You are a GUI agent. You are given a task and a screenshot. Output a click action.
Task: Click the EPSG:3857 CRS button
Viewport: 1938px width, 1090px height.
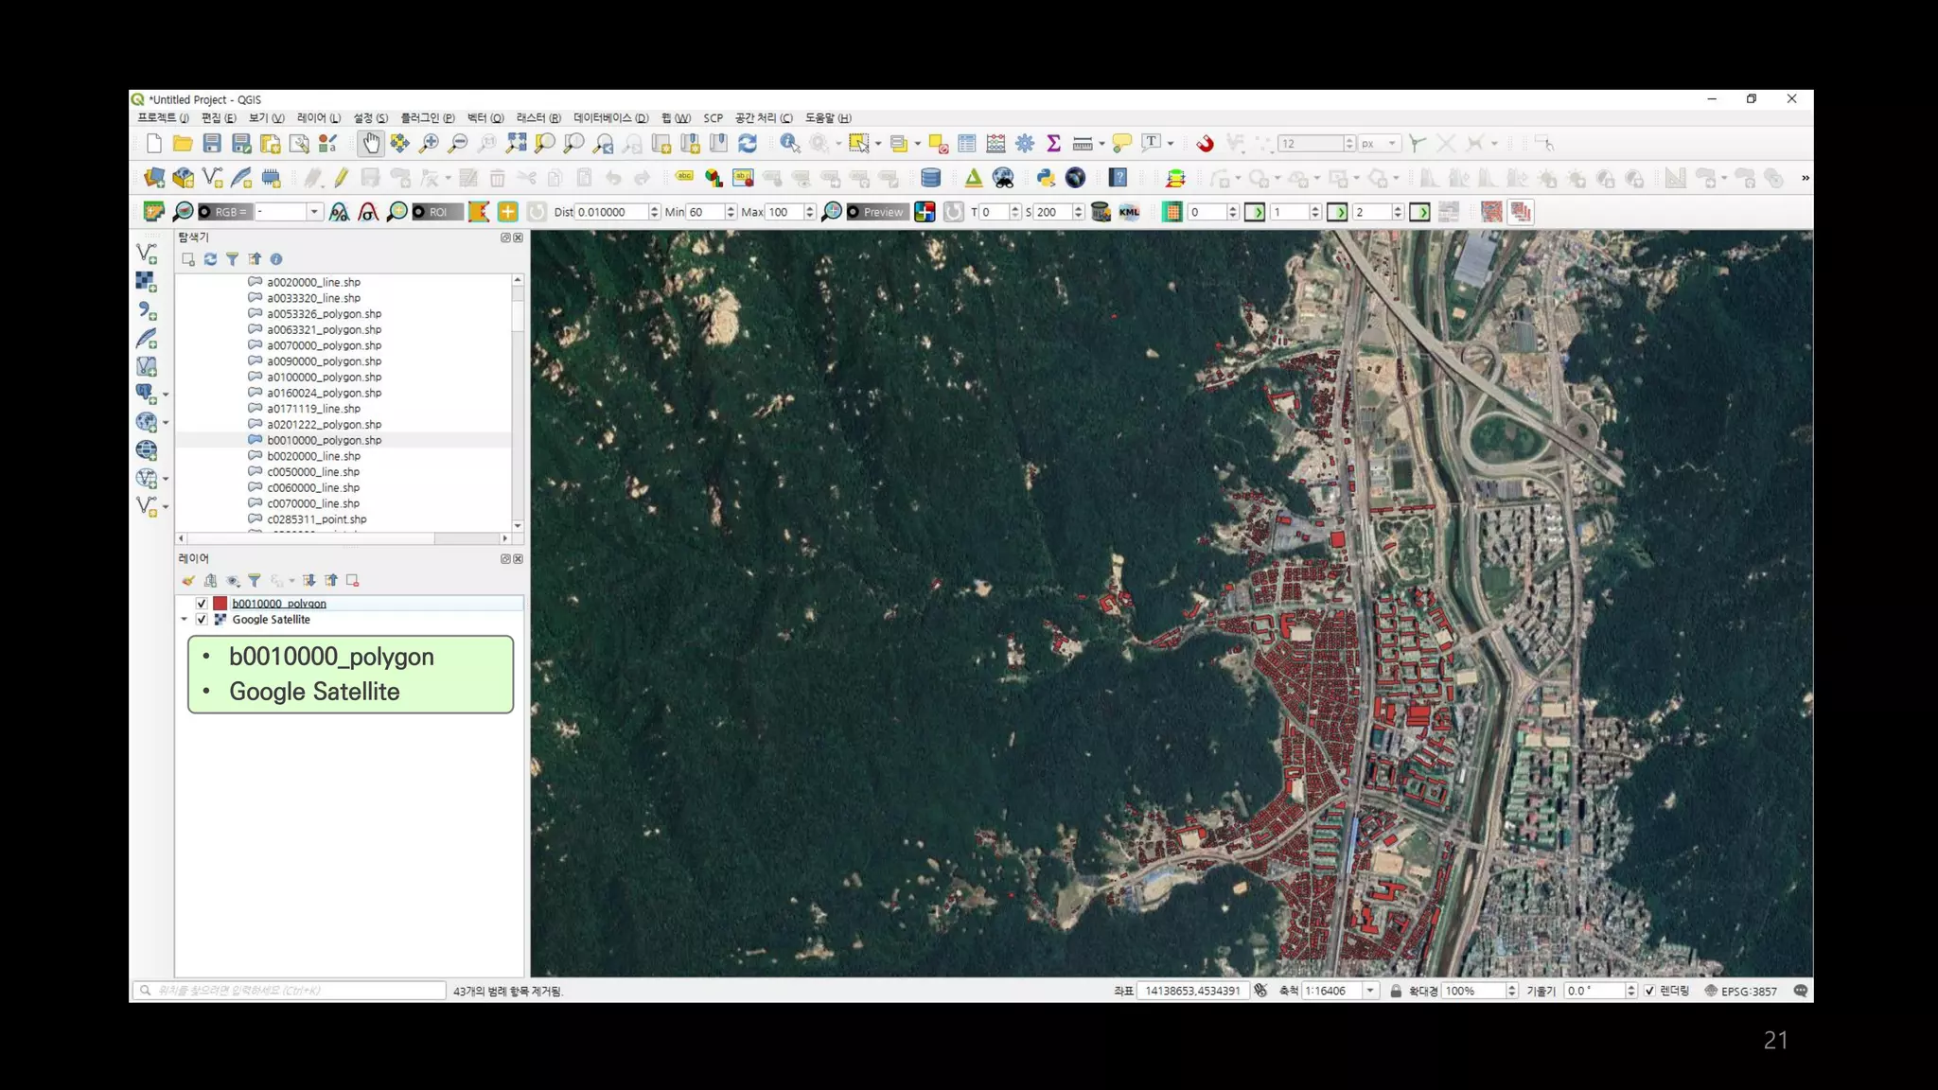click(1740, 991)
